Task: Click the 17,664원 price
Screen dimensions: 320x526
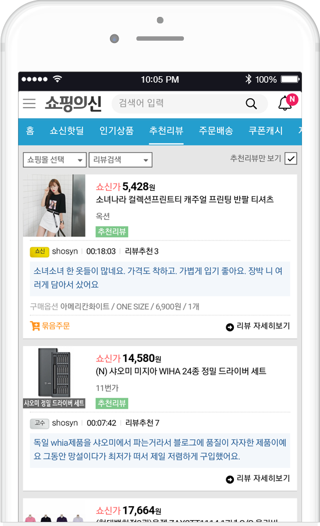Action: tap(141, 510)
